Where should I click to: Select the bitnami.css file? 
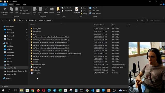pyautogui.click(x=37, y=67)
